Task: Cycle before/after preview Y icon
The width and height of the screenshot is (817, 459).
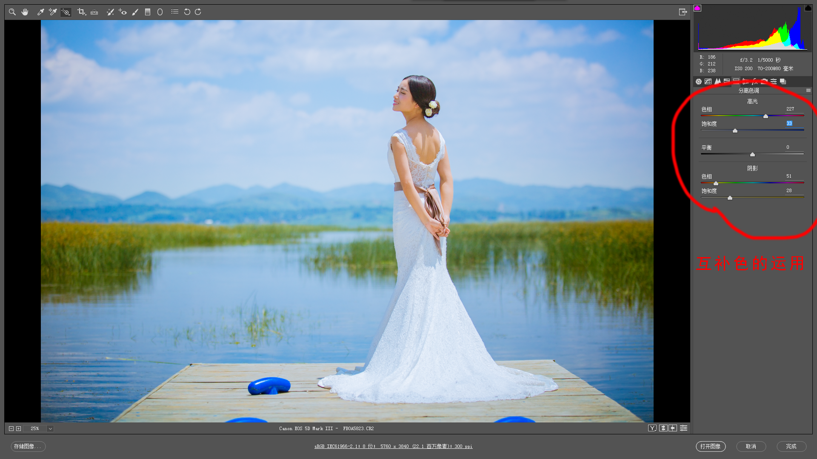Action: [x=652, y=428]
